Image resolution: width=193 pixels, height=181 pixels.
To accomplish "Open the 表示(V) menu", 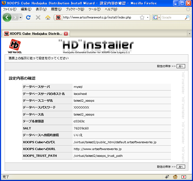I will (41, 9).
